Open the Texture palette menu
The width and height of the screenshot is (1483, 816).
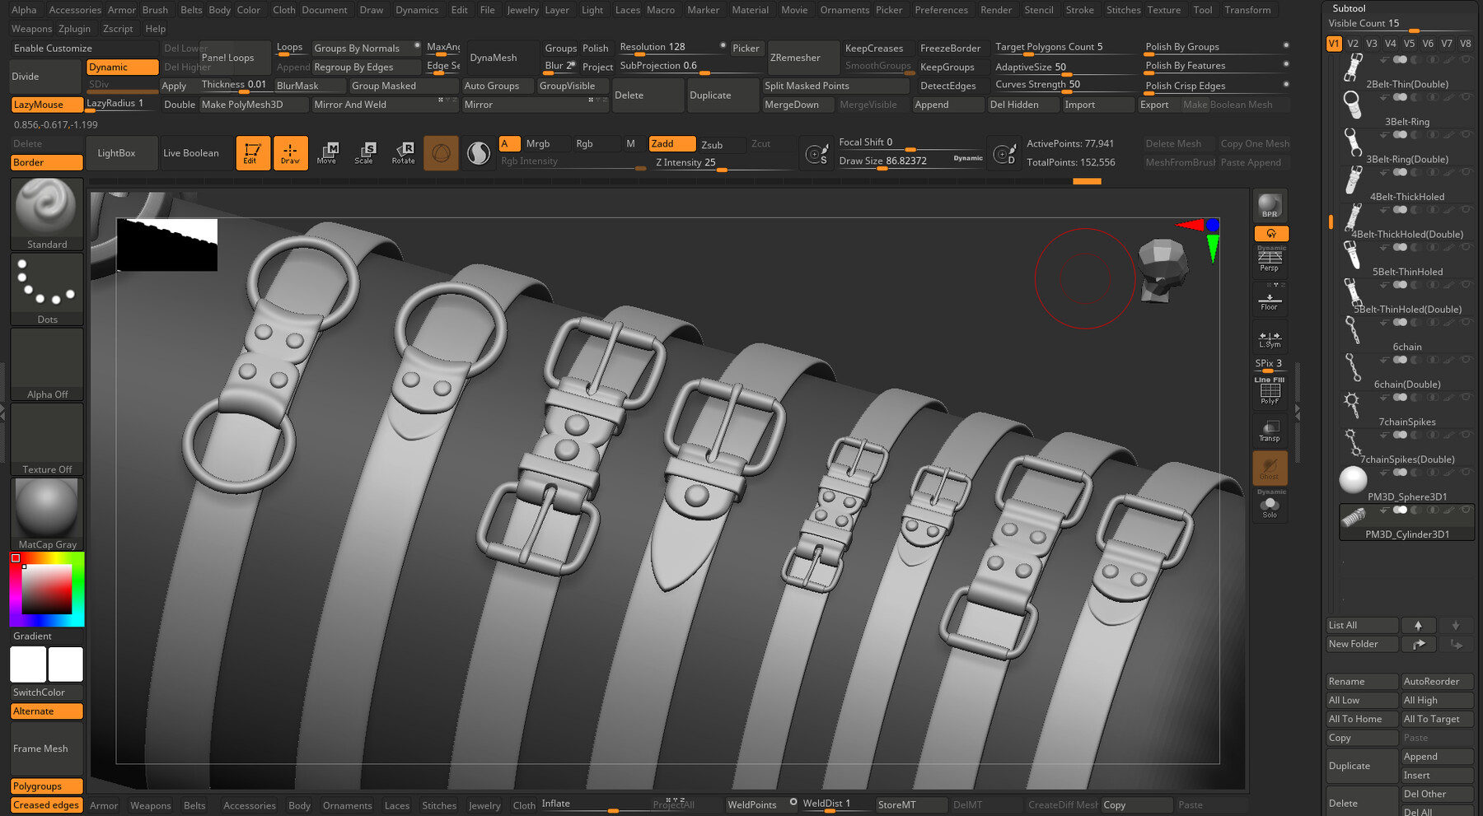[1163, 10]
